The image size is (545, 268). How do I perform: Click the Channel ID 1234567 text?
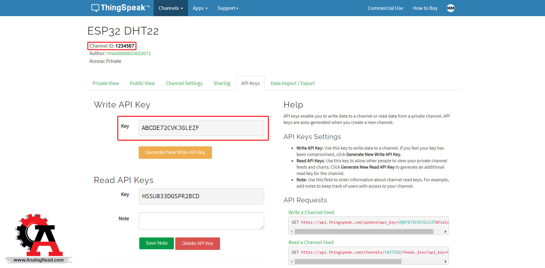point(112,46)
